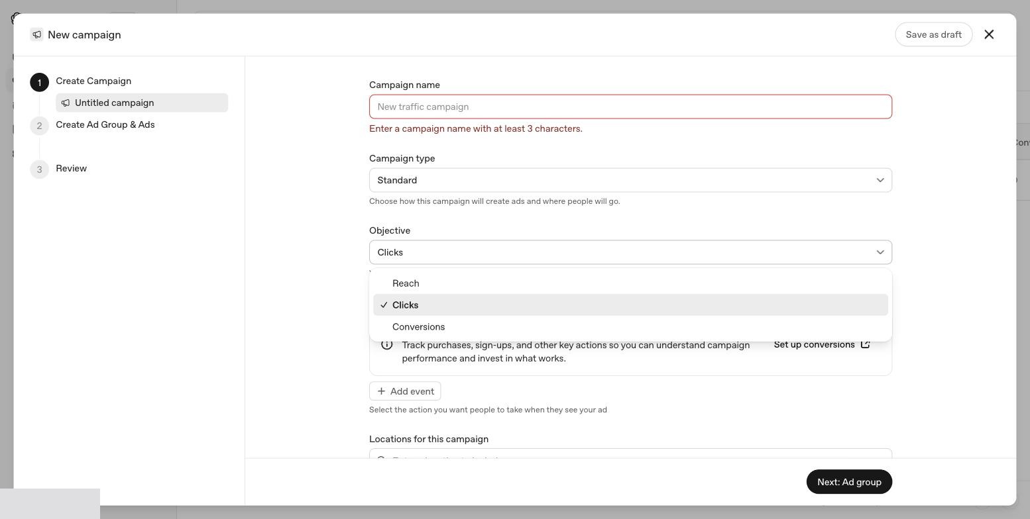Close the New campaign dialog
This screenshot has height=519, width=1030.
pyautogui.click(x=989, y=34)
